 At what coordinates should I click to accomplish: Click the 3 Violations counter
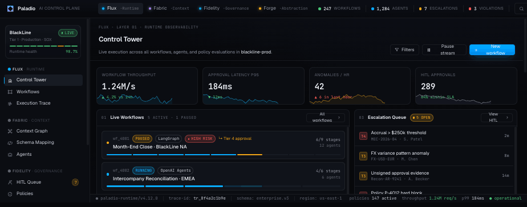486,9
